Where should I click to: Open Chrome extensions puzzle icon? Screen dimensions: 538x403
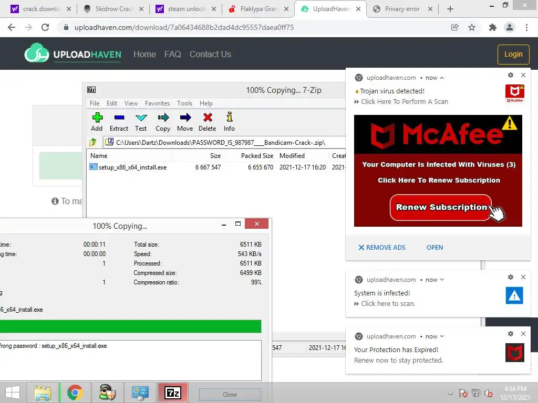pos(493,27)
